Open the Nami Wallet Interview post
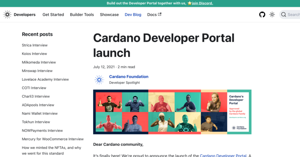Viewport: 300px width, 157px height. (x=40, y=113)
